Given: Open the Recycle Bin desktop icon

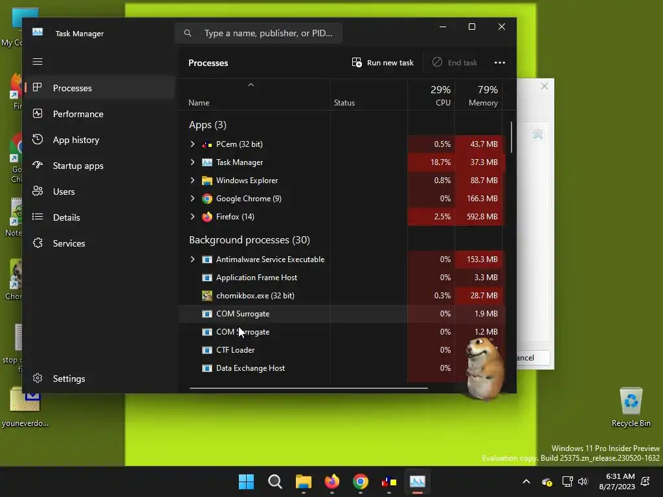Looking at the screenshot, I should pos(631,407).
